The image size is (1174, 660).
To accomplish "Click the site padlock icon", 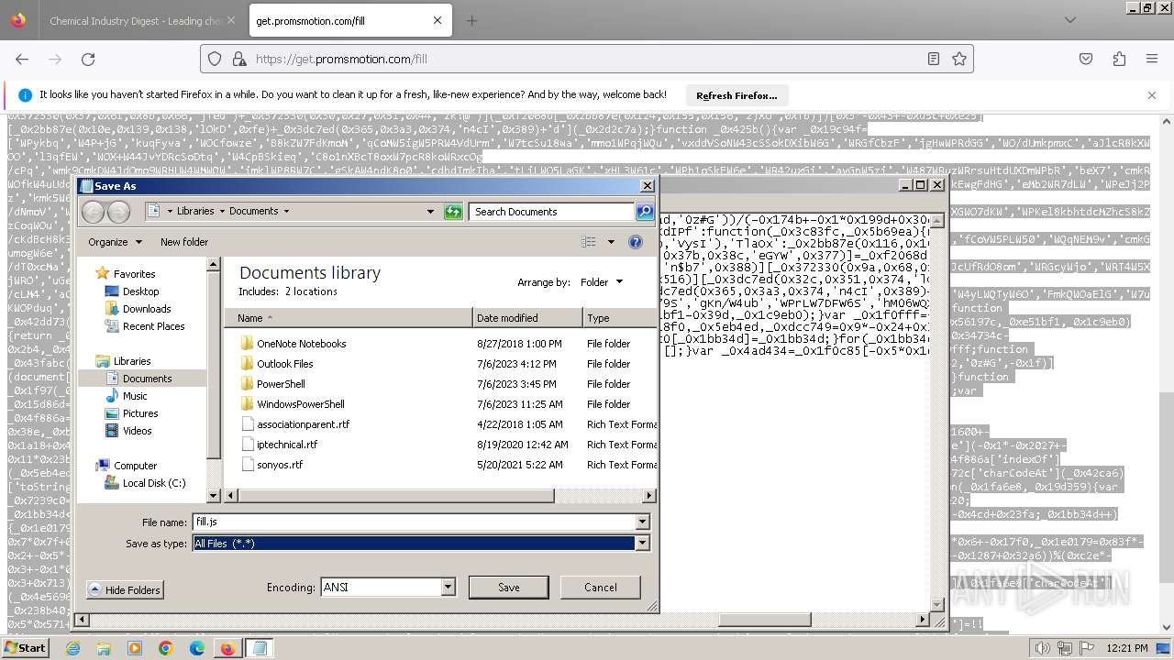I will coord(239,59).
